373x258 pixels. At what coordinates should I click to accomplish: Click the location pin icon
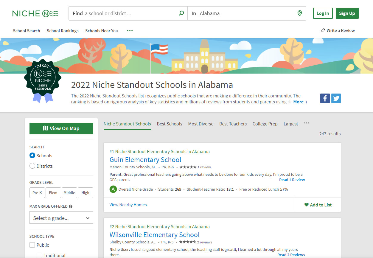[x=299, y=13]
